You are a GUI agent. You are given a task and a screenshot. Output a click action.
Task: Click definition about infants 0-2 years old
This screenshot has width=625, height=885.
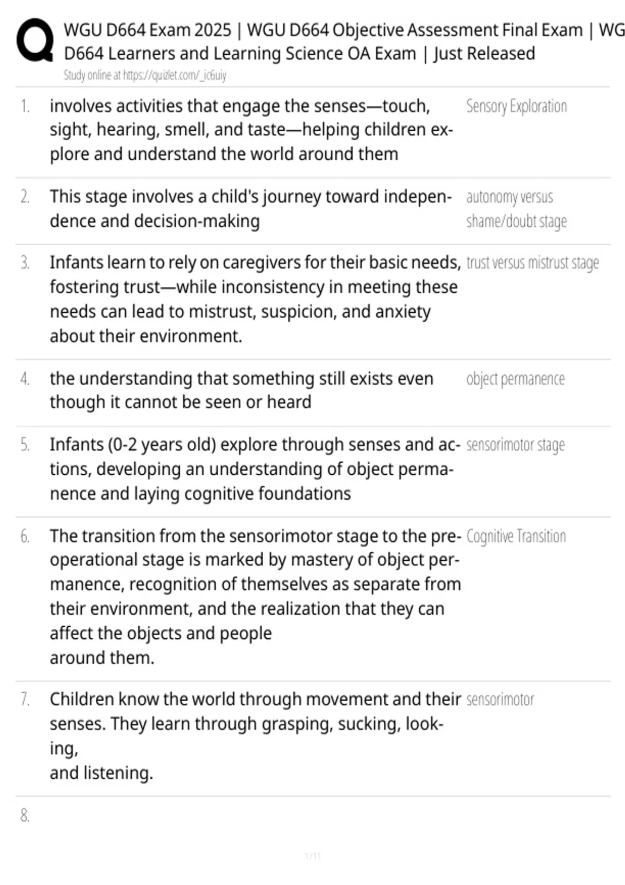pyautogui.click(x=255, y=469)
